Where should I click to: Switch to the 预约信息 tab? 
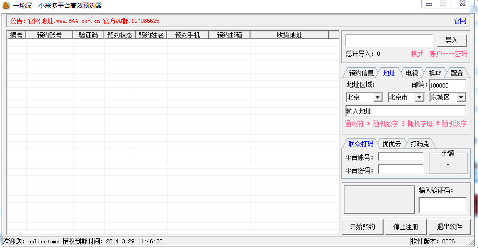361,73
